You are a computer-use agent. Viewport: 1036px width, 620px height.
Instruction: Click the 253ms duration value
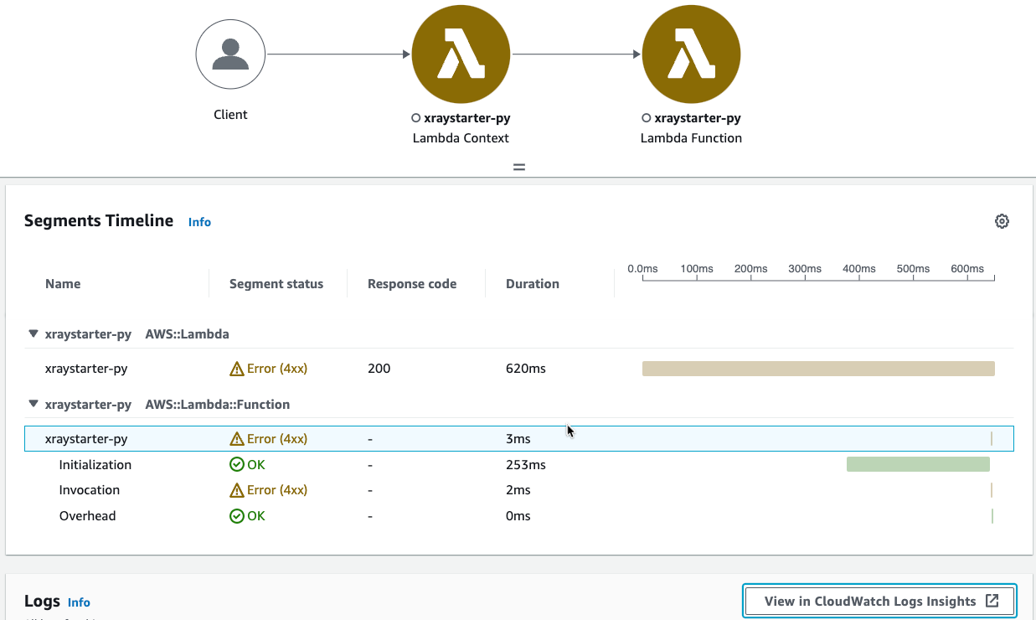click(x=526, y=465)
